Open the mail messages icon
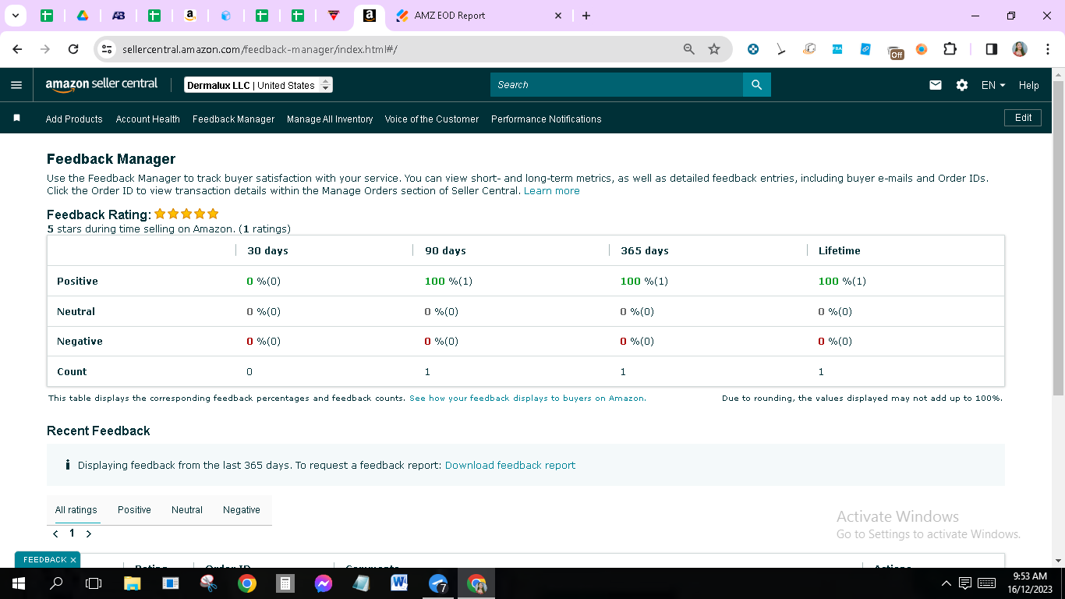The image size is (1065, 599). 936,85
